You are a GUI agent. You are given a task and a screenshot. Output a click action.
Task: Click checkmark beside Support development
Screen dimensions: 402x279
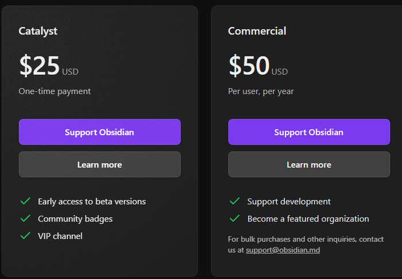click(x=234, y=201)
